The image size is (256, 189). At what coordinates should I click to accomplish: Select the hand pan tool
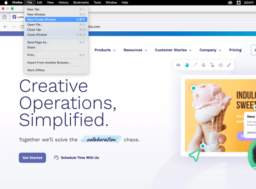(187, 65)
